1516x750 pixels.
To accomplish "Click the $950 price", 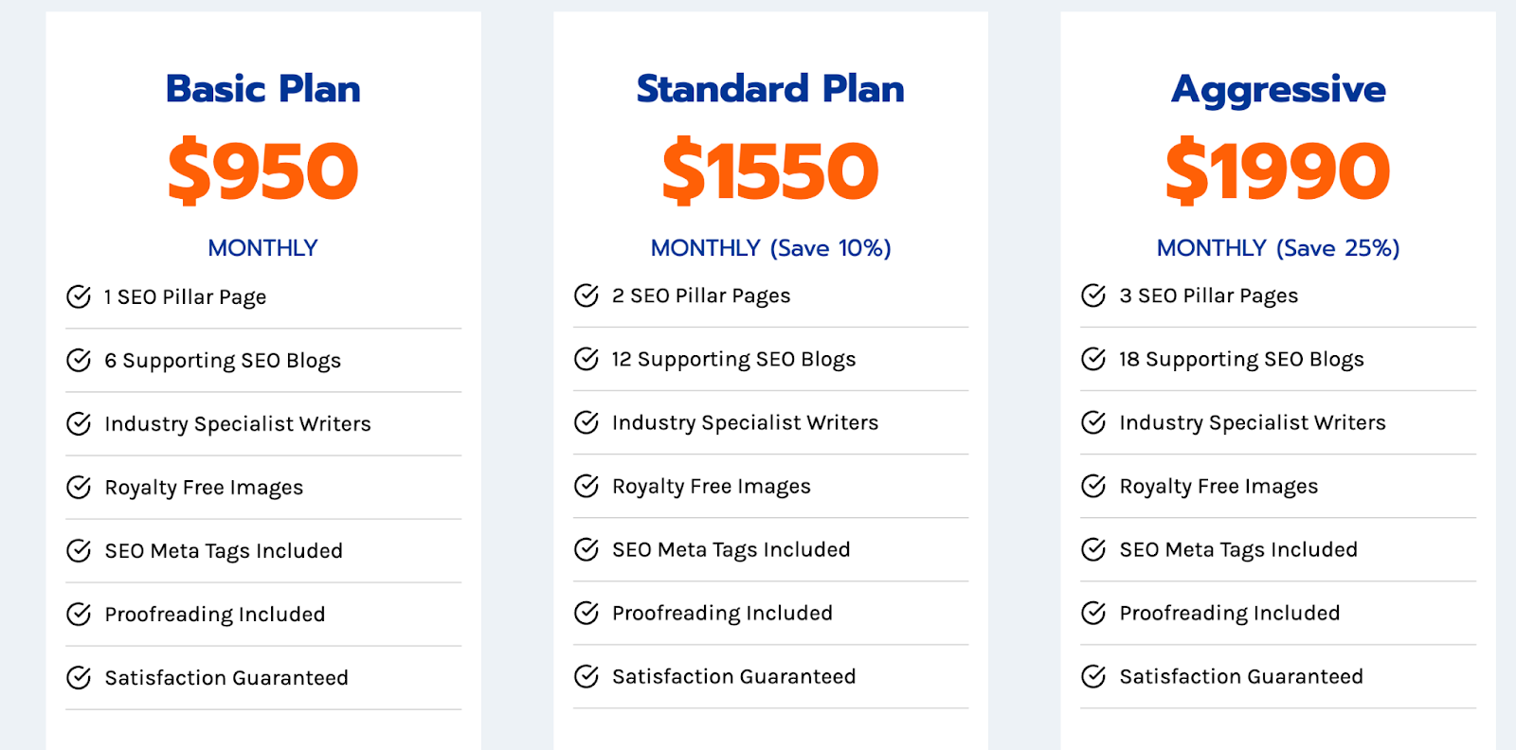I will pos(262,171).
